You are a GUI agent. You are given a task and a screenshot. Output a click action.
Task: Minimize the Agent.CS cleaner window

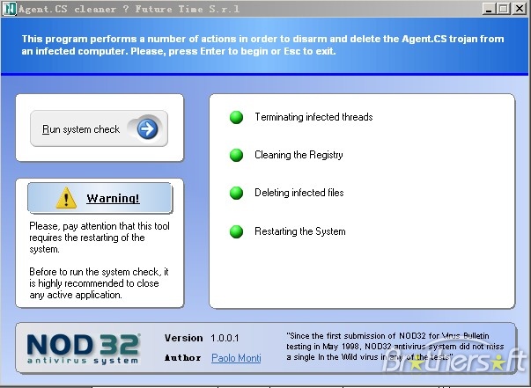489,9
